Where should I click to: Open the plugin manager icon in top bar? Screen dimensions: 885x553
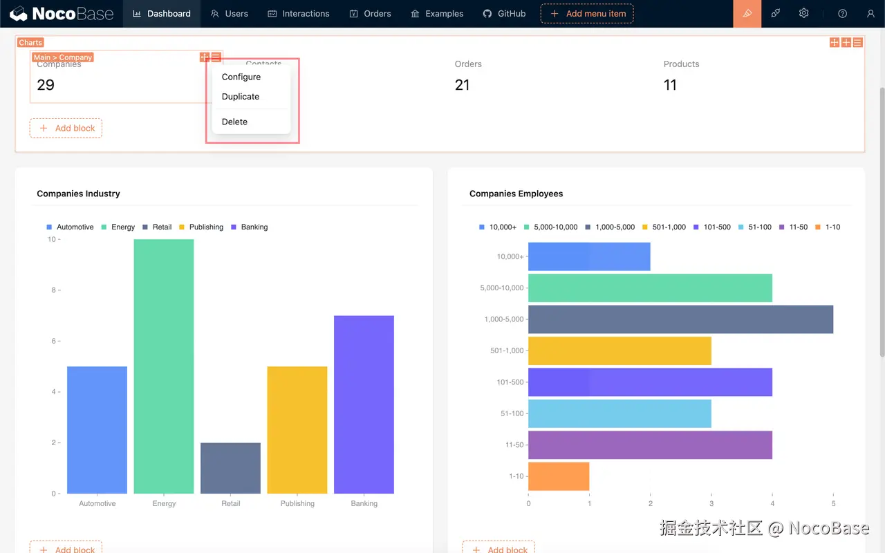point(775,14)
